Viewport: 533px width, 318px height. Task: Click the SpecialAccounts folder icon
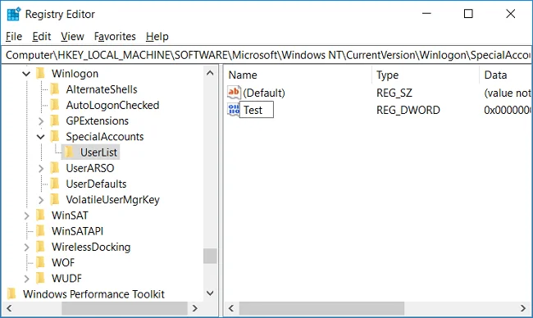coord(55,137)
